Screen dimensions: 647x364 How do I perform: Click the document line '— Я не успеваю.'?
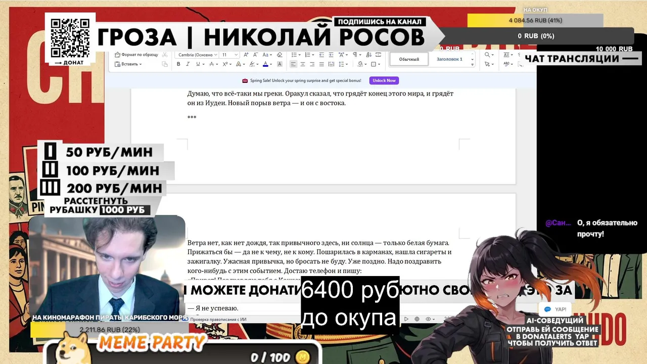coord(213,308)
